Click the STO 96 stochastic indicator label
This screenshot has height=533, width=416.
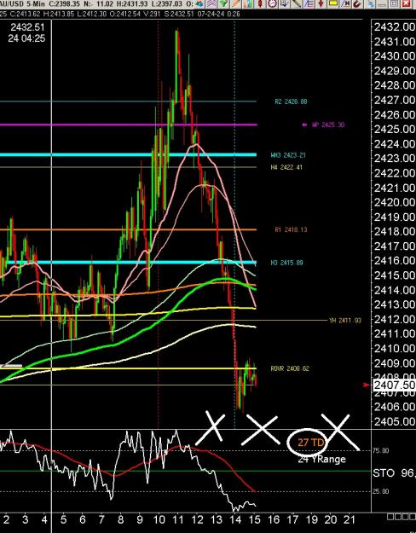click(x=394, y=472)
